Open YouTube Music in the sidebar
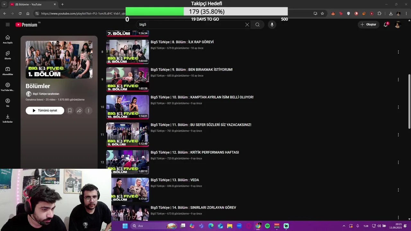Screen dimensions: 411x231 (x=8, y=87)
